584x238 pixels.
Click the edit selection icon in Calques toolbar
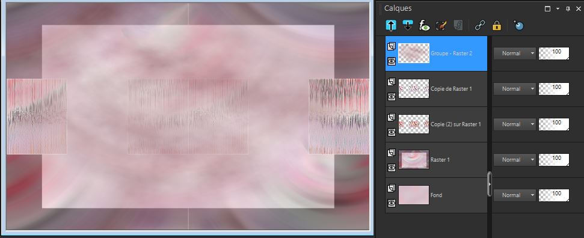click(441, 25)
